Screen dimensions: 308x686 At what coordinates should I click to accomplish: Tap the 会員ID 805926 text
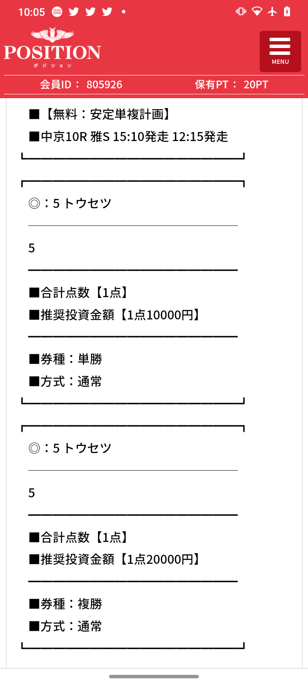click(x=81, y=84)
